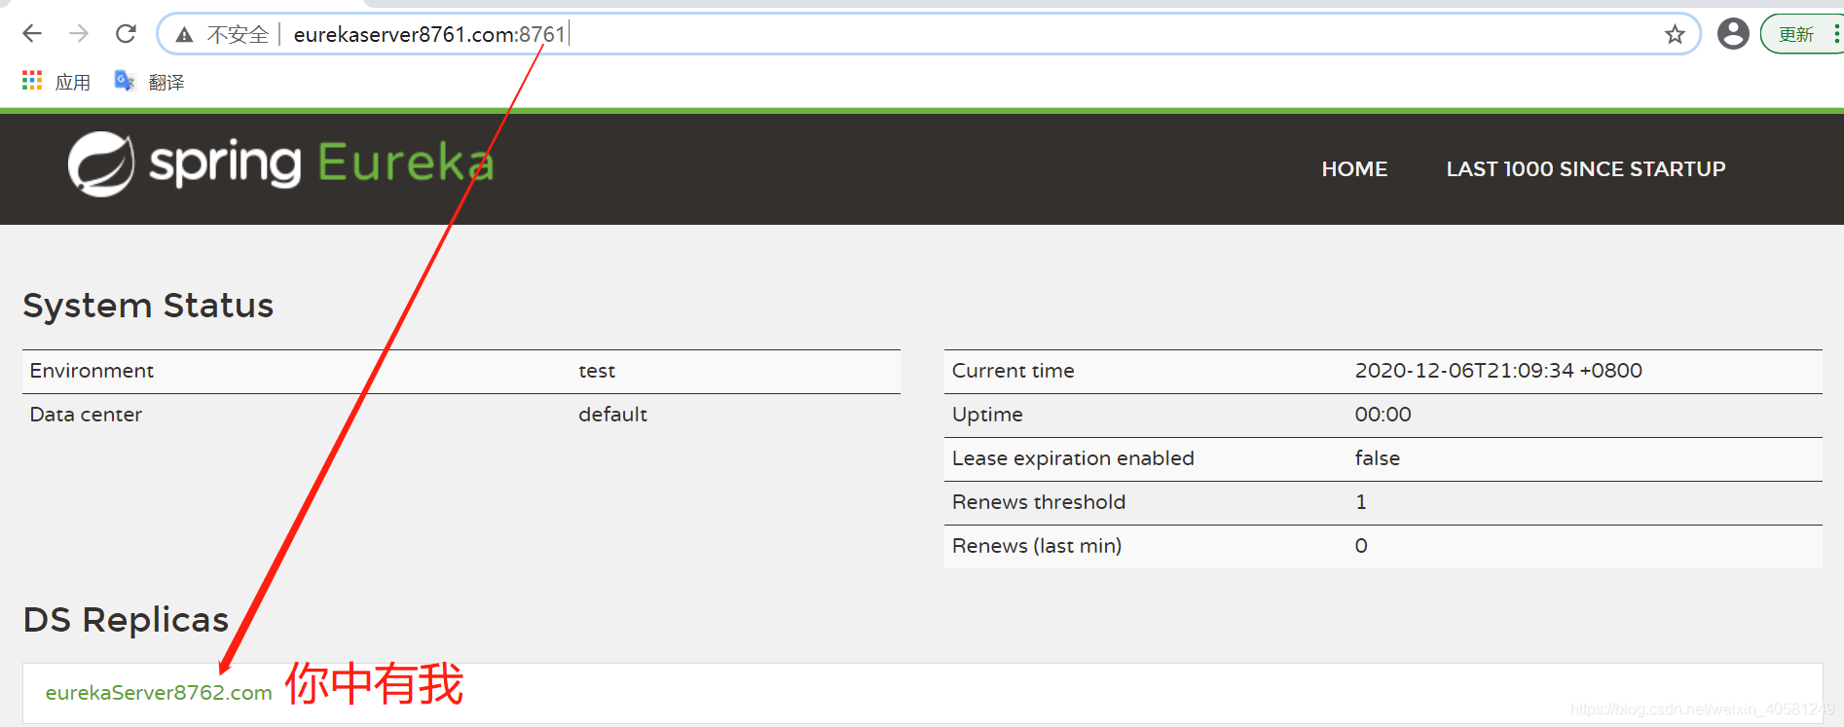This screenshot has height=727, width=1844.
Task: Click the DS Replicas heading
Action: click(126, 620)
